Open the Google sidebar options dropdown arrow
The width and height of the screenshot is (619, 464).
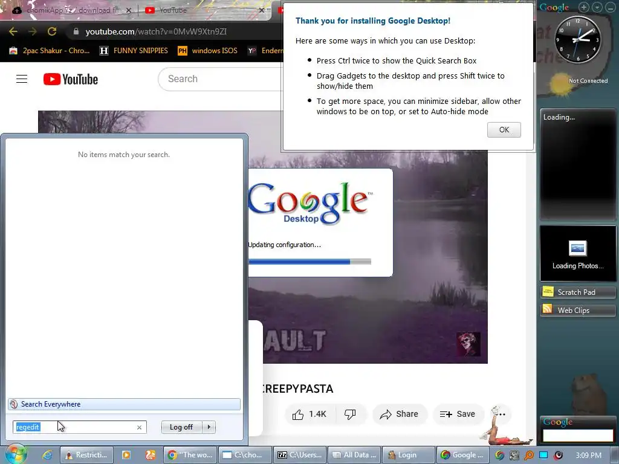coord(597,7)
